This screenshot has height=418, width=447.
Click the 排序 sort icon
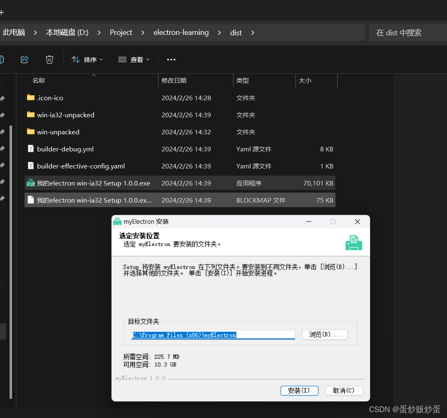pos(75,59)
